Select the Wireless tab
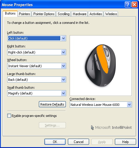 point(111,14)
